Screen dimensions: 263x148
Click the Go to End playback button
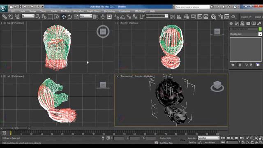click(242, 138)
